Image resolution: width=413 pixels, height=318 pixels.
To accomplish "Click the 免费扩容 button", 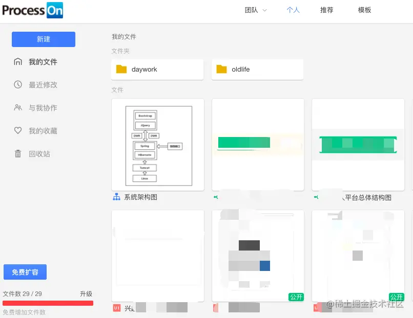I will coord(25,272).
